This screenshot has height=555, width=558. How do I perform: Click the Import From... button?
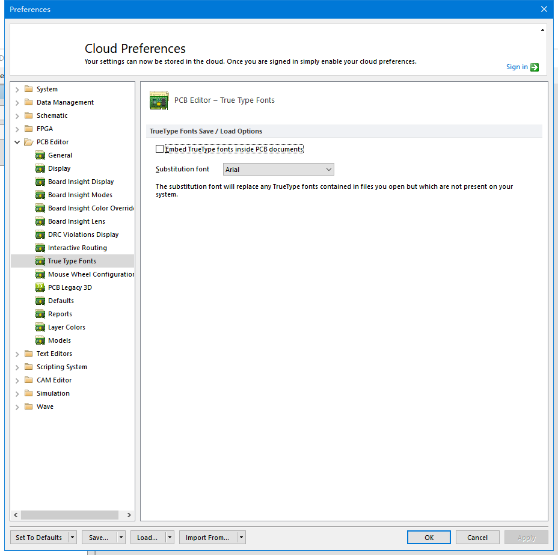(x=207, y=538)
